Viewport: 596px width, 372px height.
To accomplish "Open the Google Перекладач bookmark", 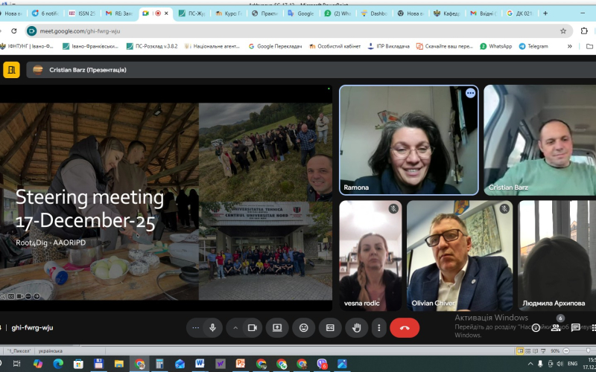I will (277, 46).
